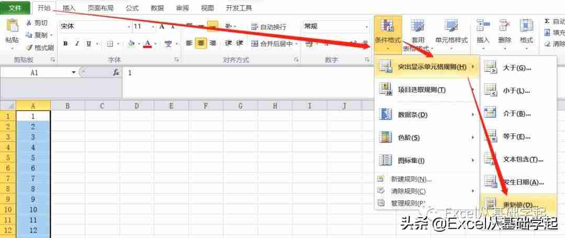Toggle center alignment
This screenshot has height=238, width=565.
coord(201,43)
